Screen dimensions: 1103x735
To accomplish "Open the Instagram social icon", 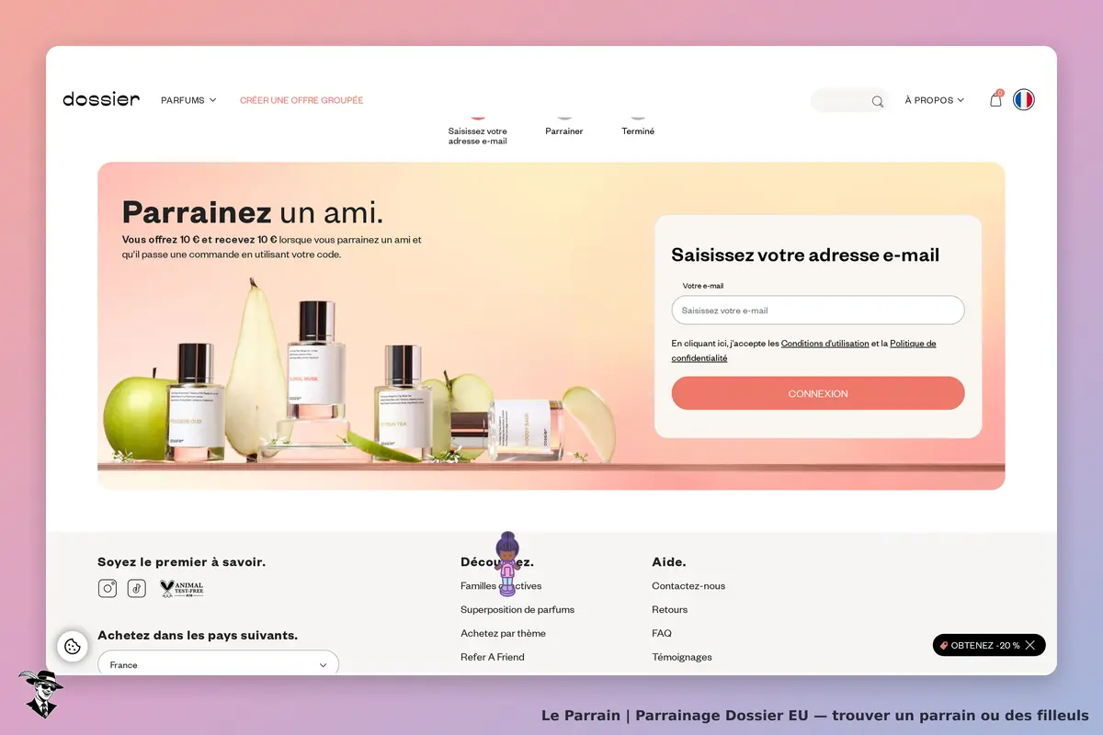I will pyautogui.click(x=108, y=588).
